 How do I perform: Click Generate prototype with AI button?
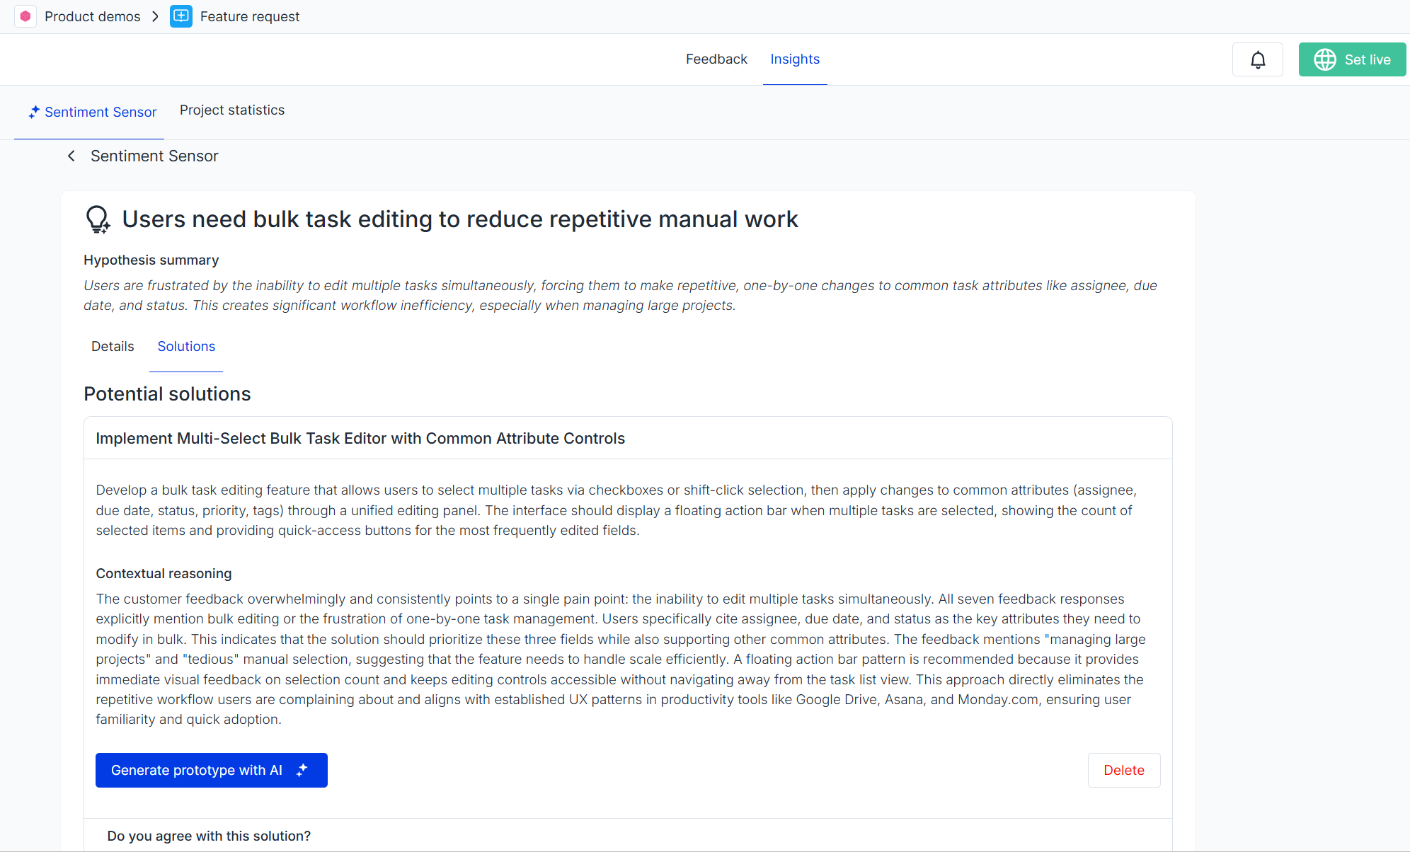(197, 770)
